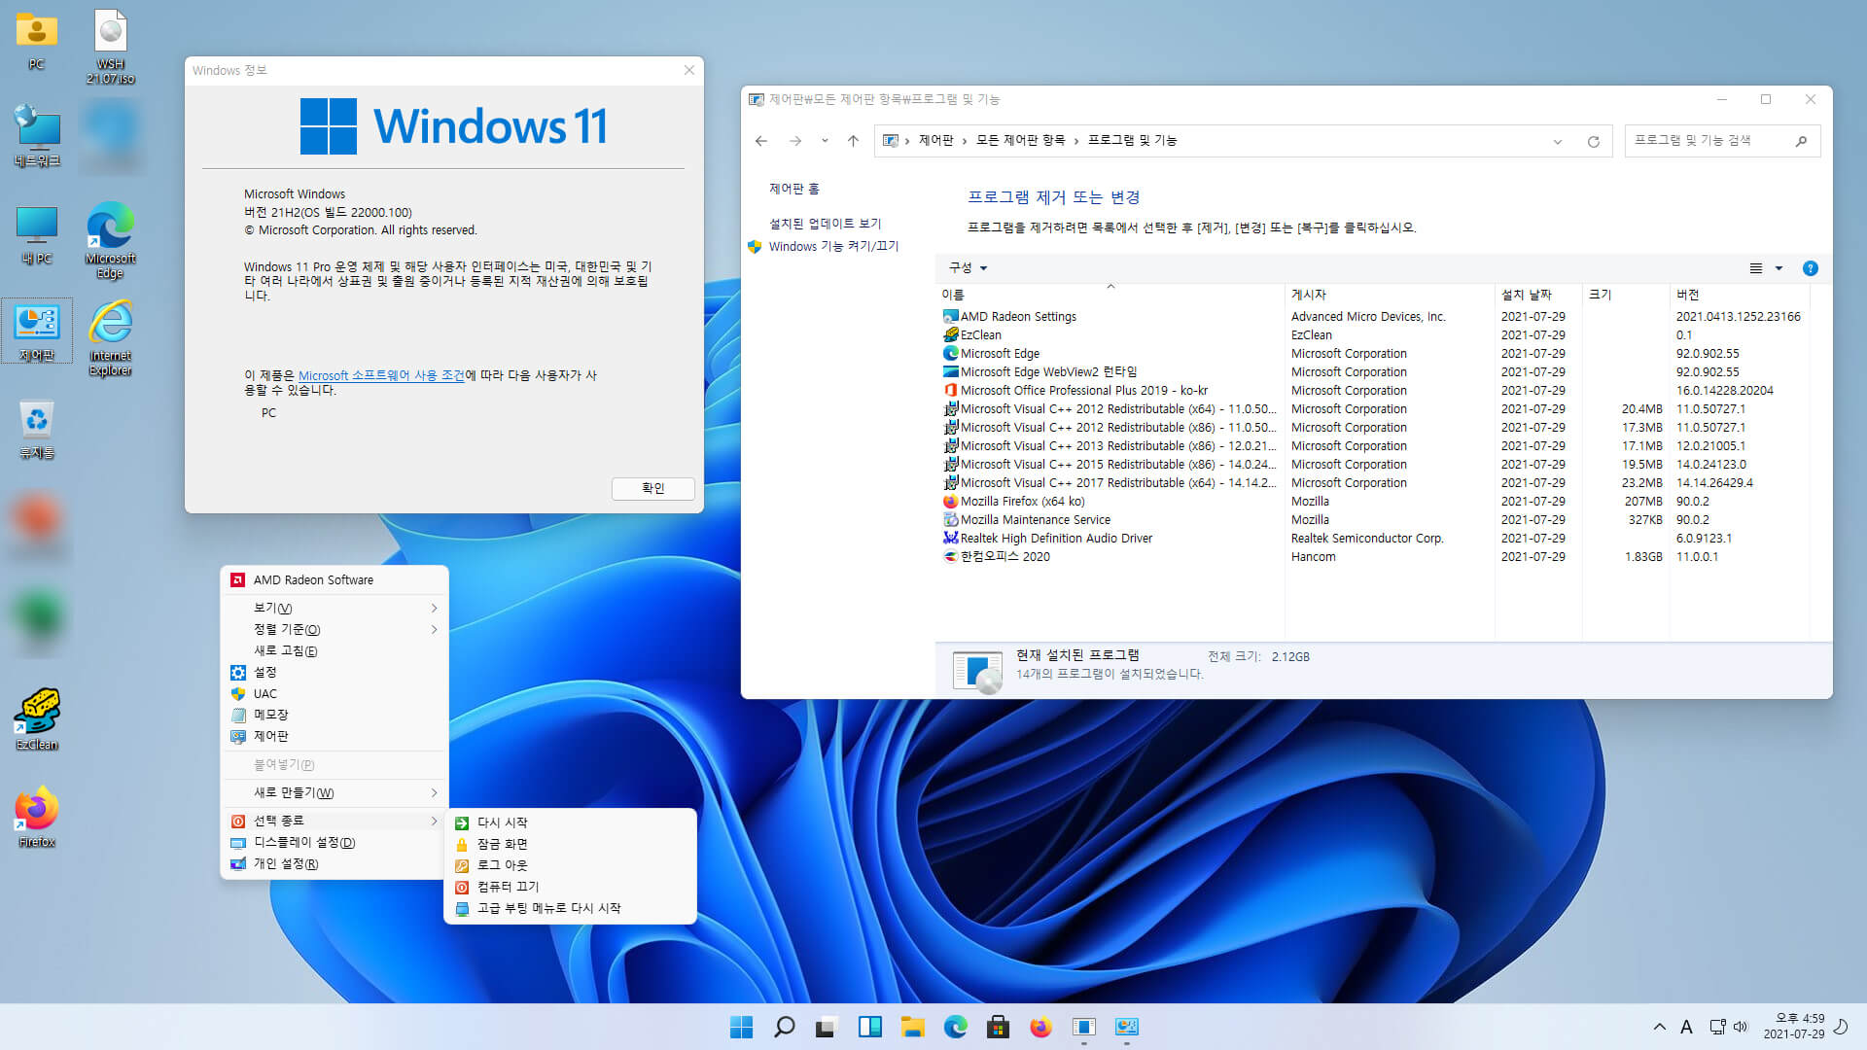Select 한컴오피스 2020 program row
The height and width of the screenshot is (1050, 1867).
[x=1374, y=557]
